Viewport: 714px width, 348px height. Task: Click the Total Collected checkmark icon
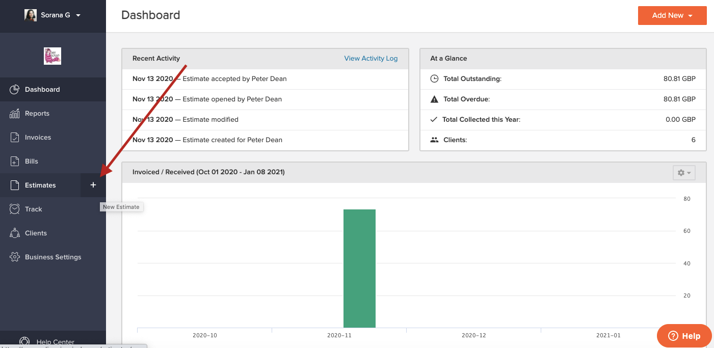pos(434,120)
